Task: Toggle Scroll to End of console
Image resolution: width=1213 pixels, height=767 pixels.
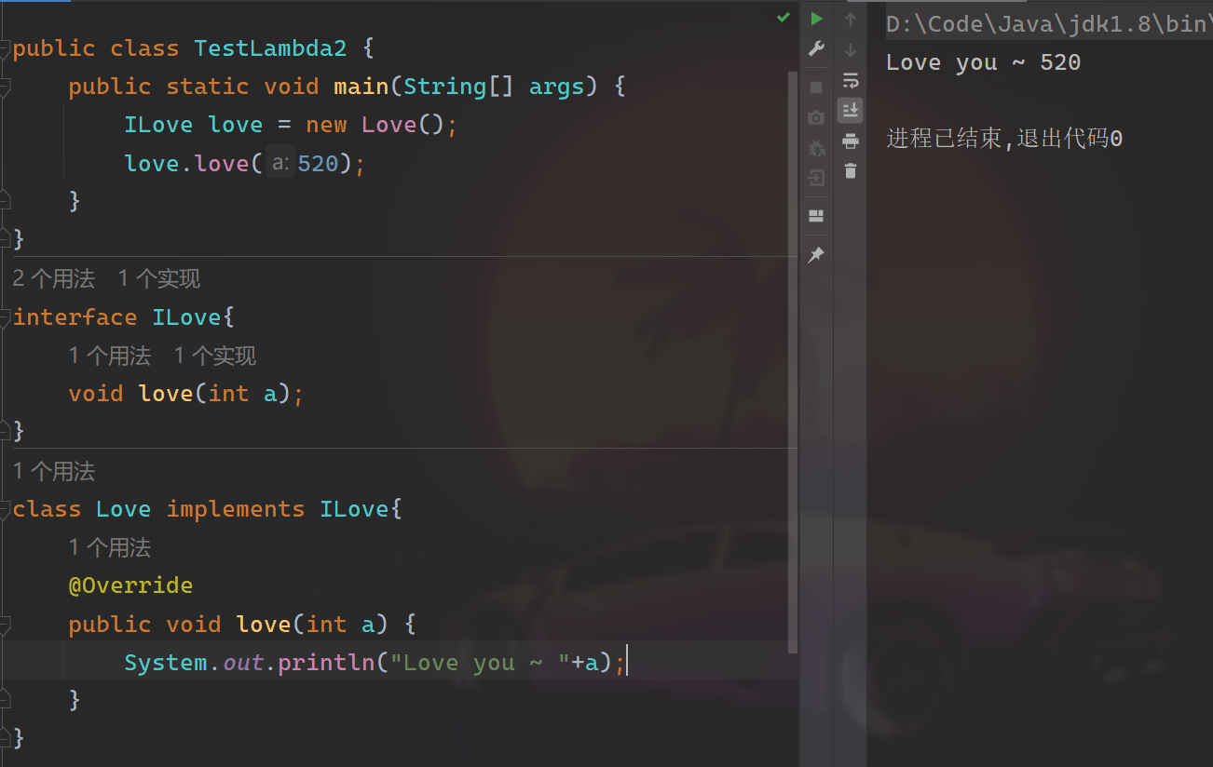Action: click(x=850, y=110)
